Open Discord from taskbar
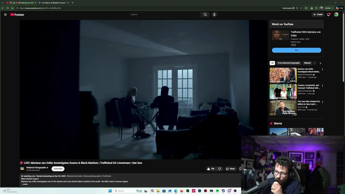The image size is (345, 194). coord(229,191)
